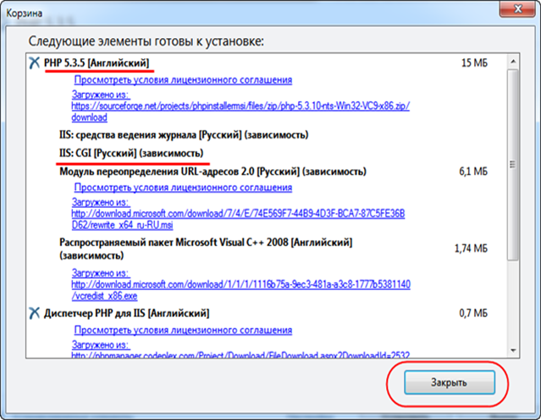541x420 pixels.
Task: Select 'IIS: средства ведения журнала' entry
Action: (184, 134)
